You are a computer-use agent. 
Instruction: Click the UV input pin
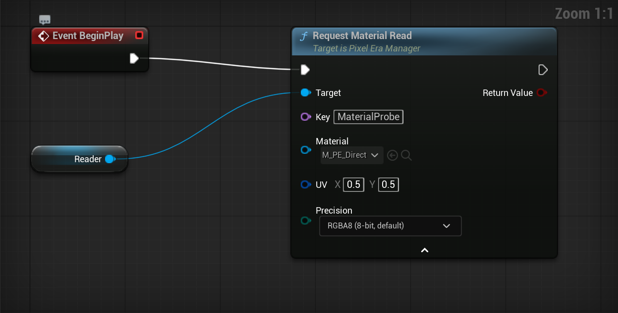306,184
